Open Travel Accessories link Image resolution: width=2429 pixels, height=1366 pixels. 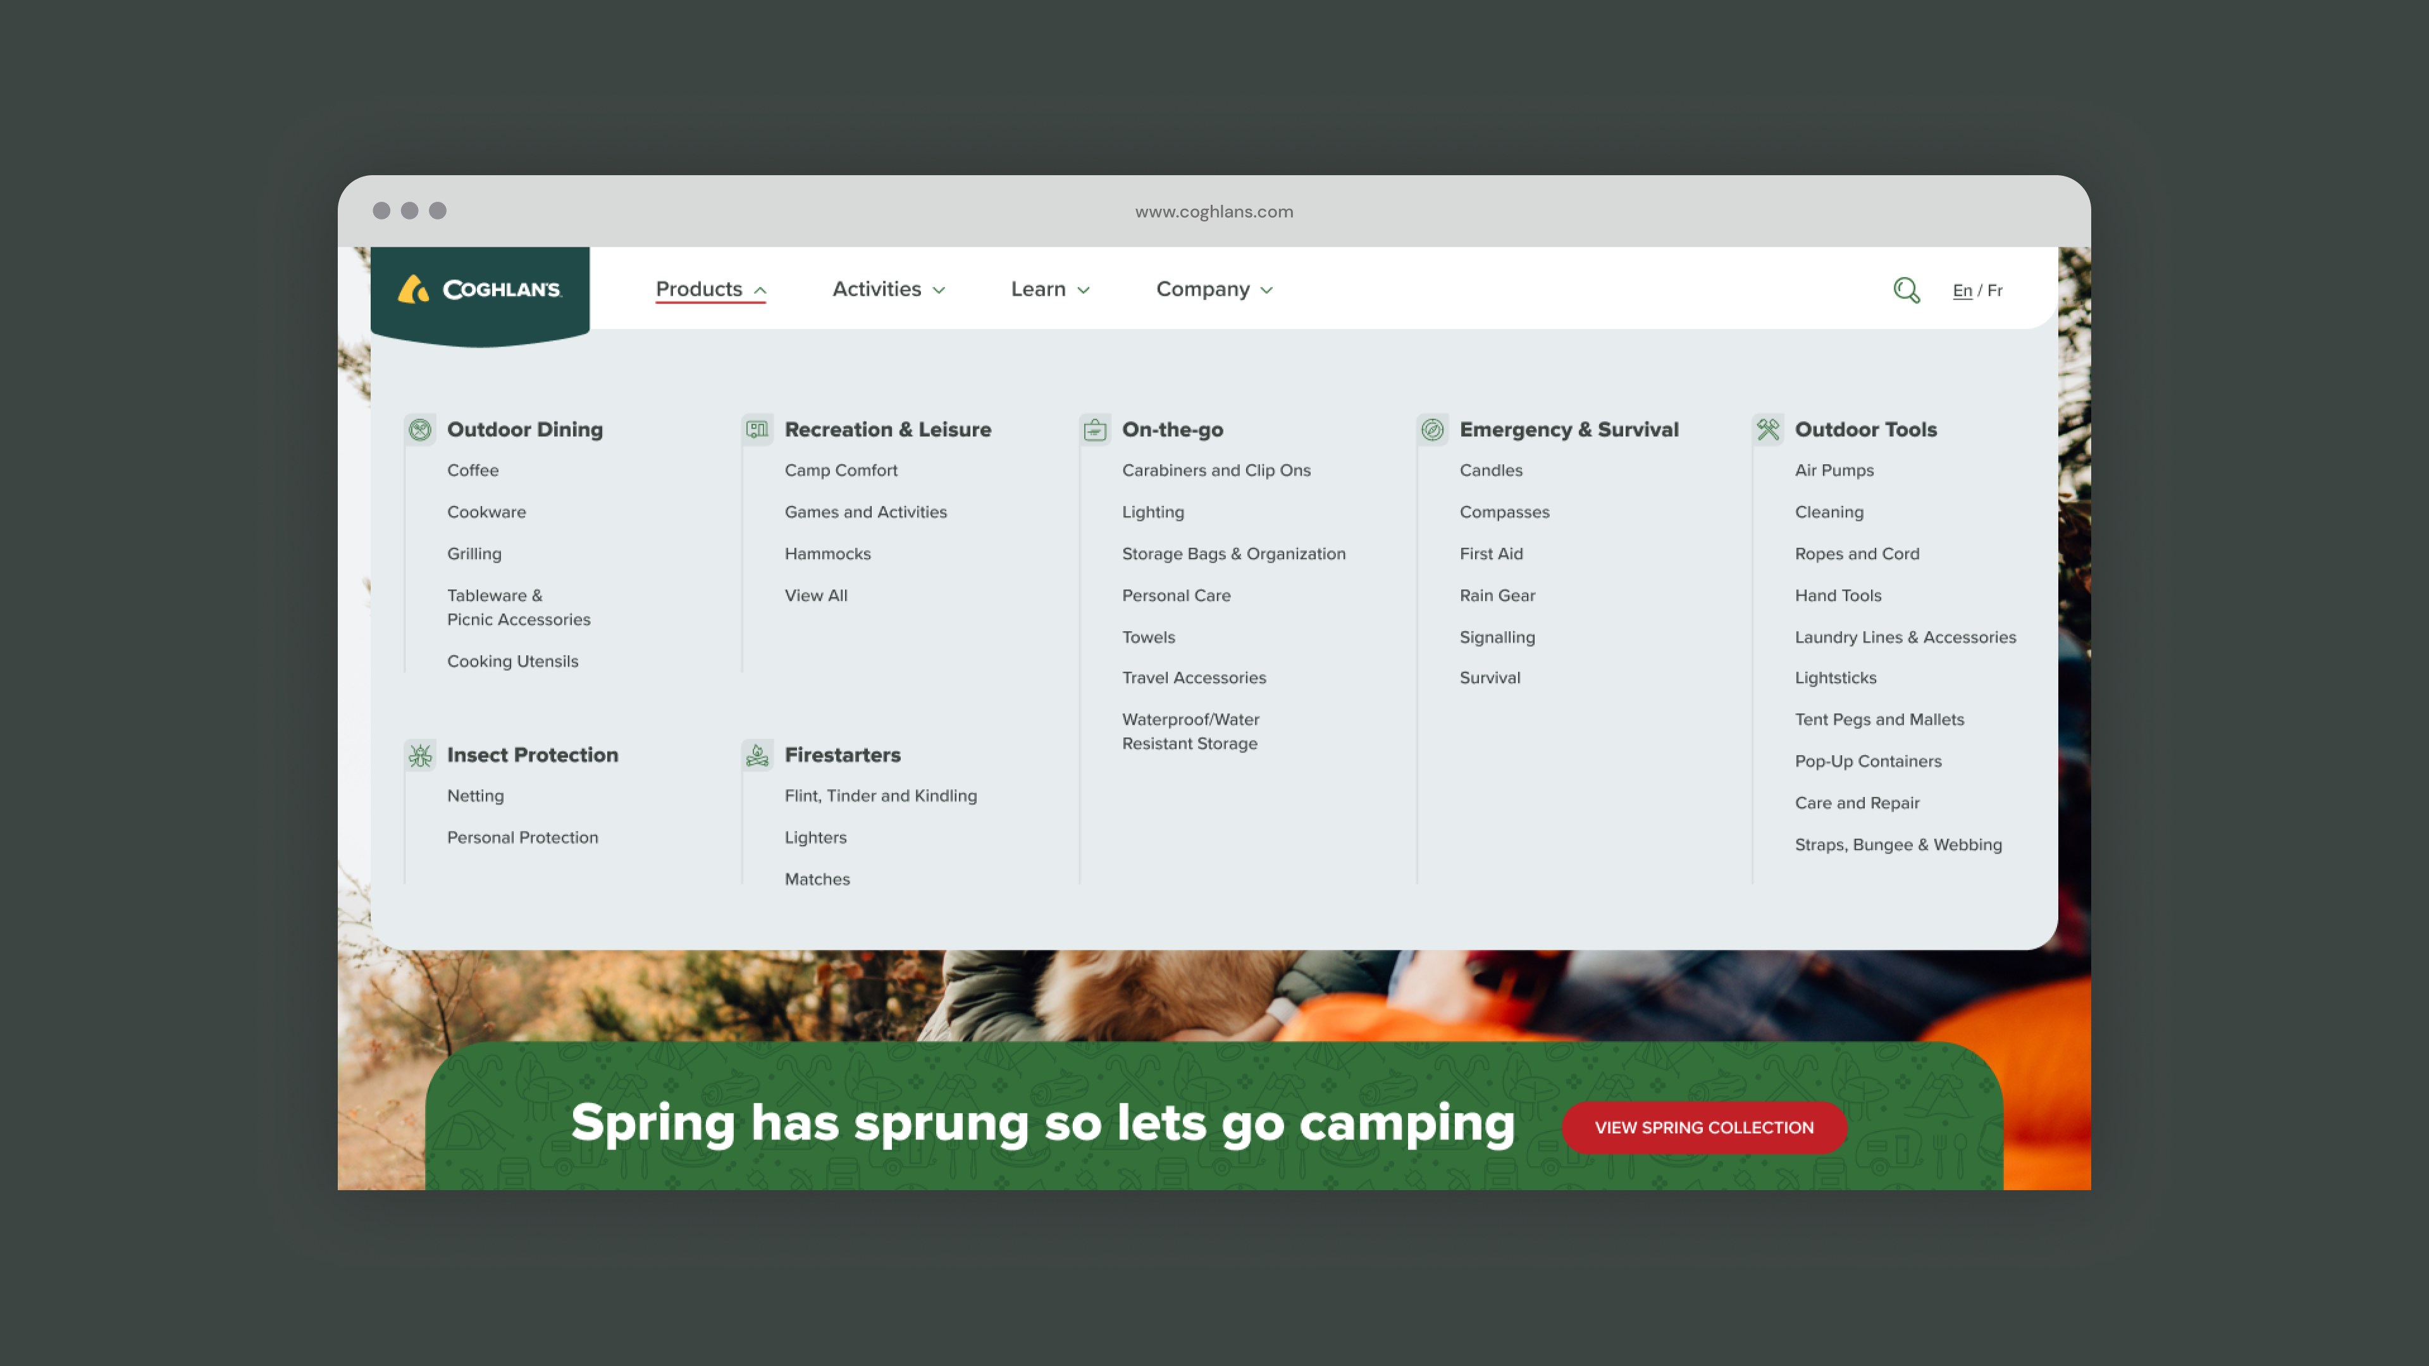(x=1194, y=678)
